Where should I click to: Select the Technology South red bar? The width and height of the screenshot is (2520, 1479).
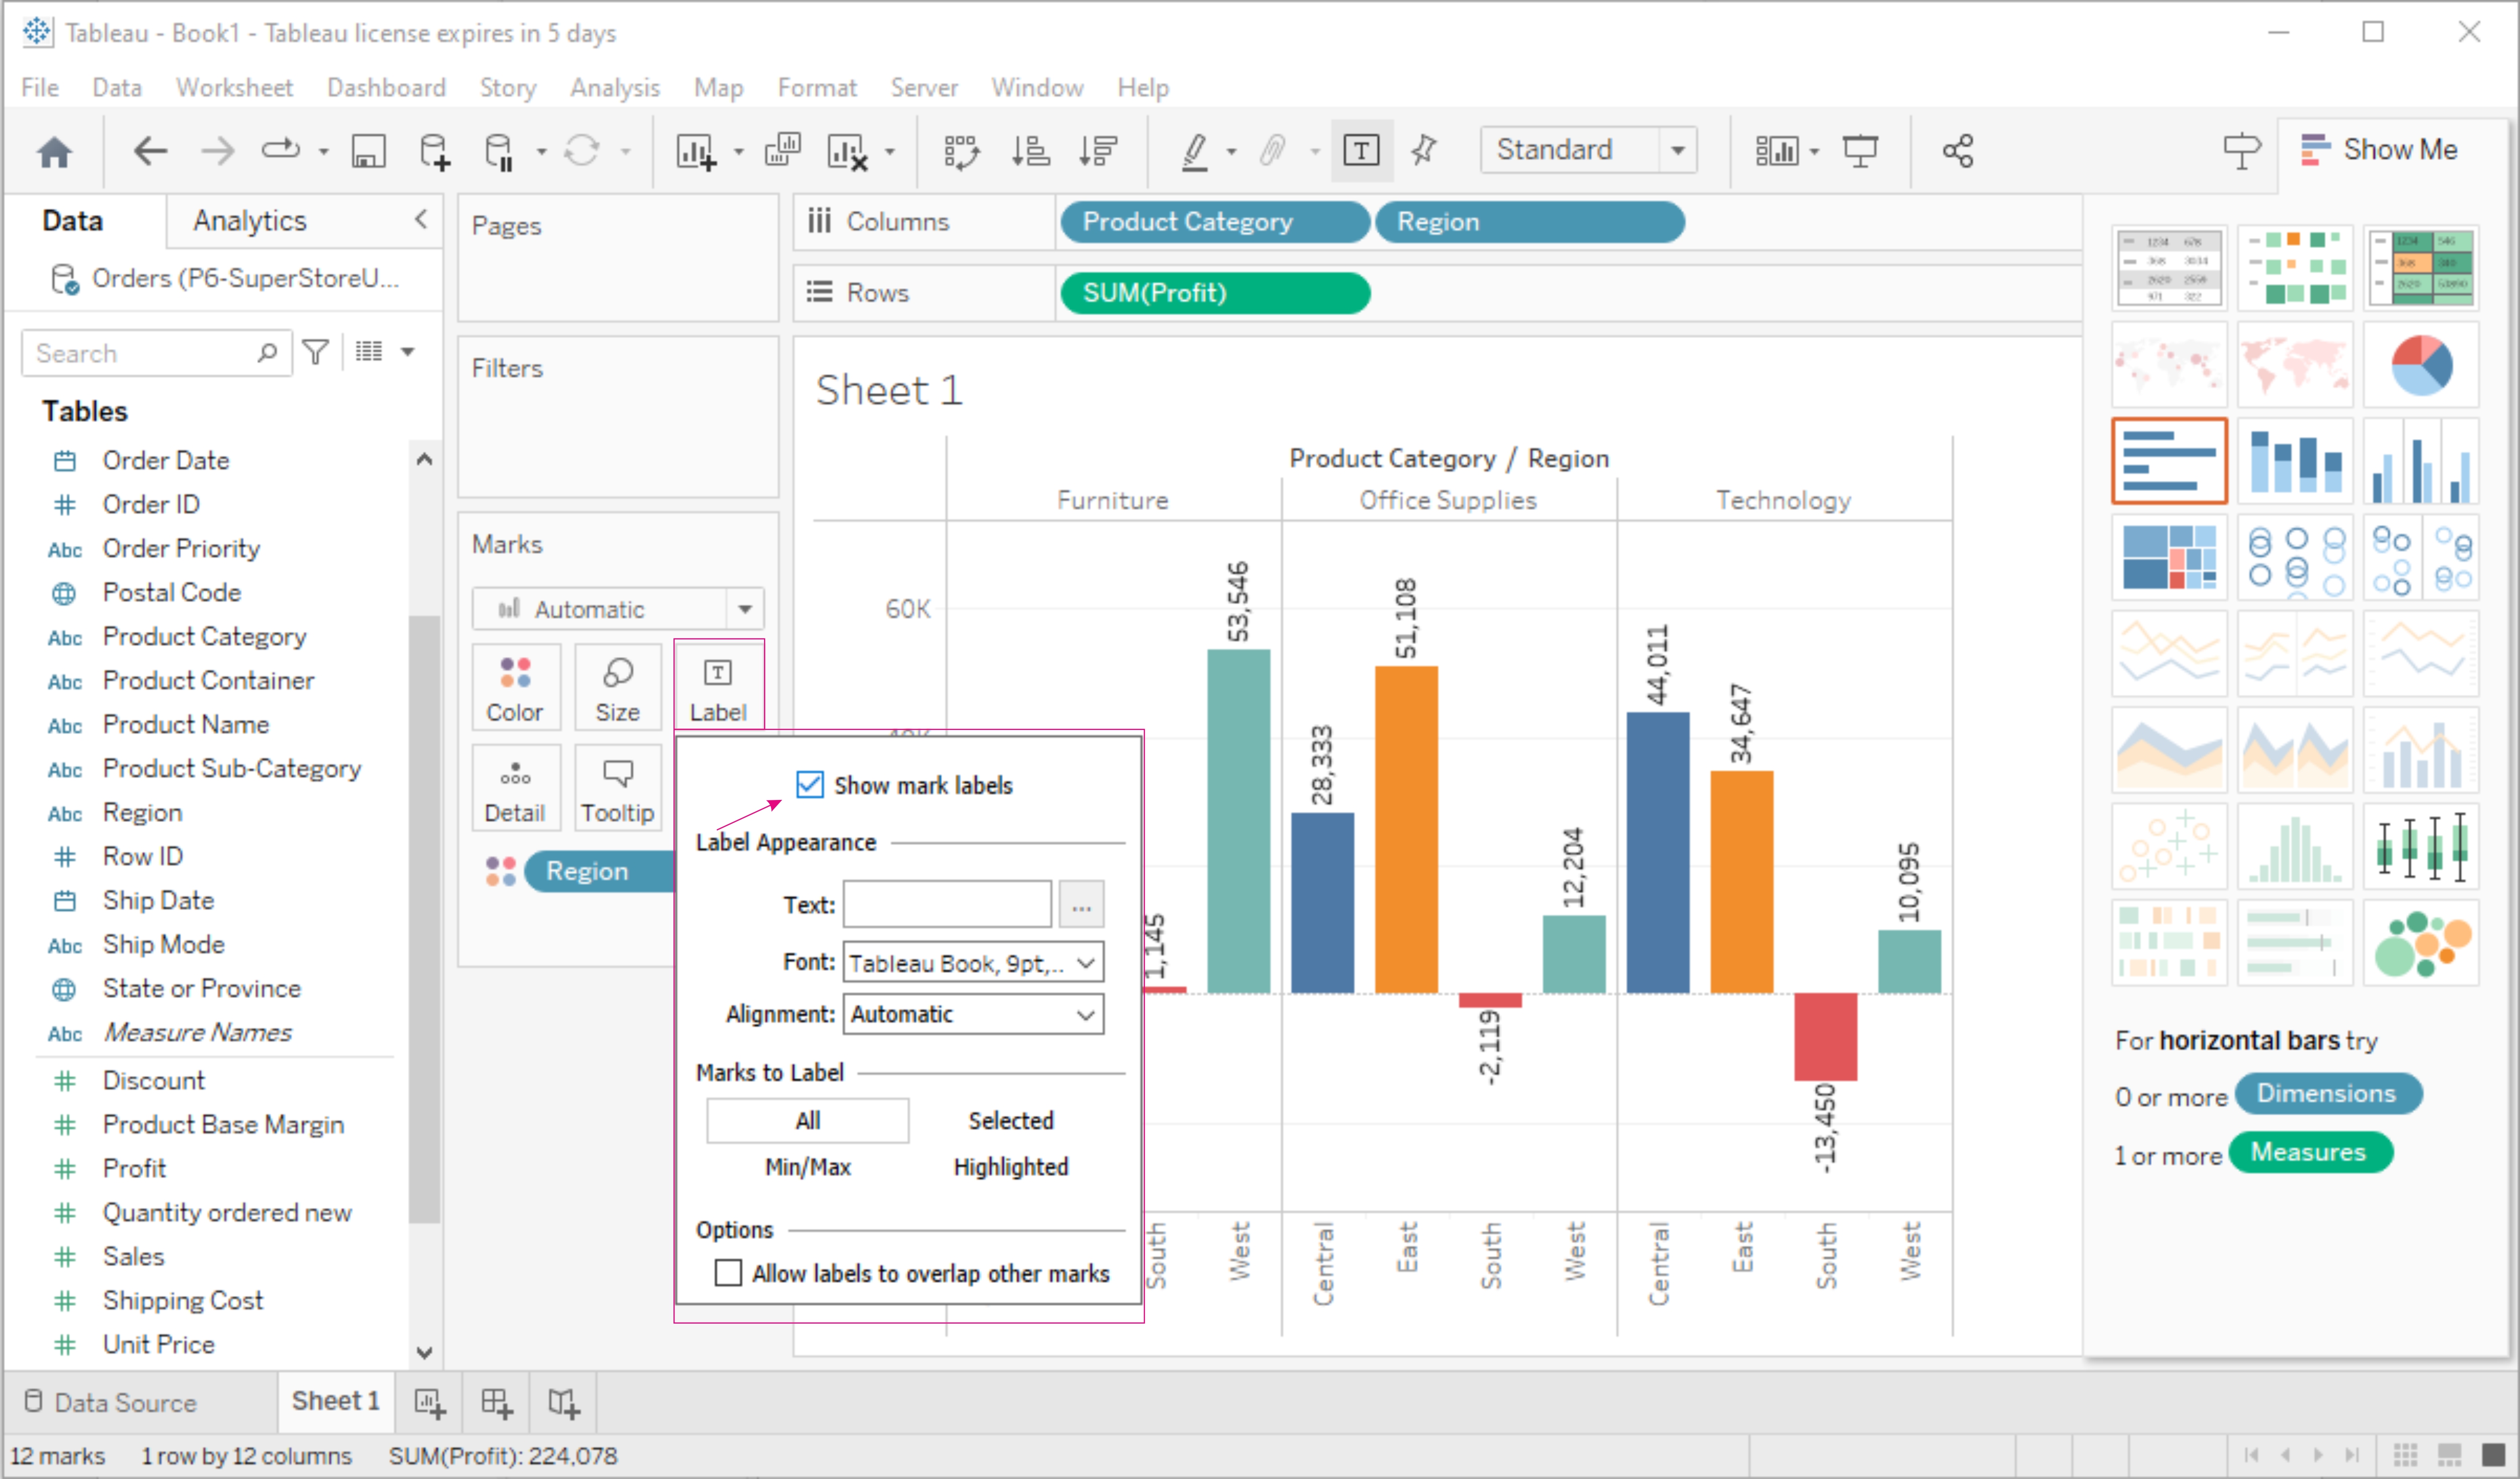(x=1825, y=1036)
